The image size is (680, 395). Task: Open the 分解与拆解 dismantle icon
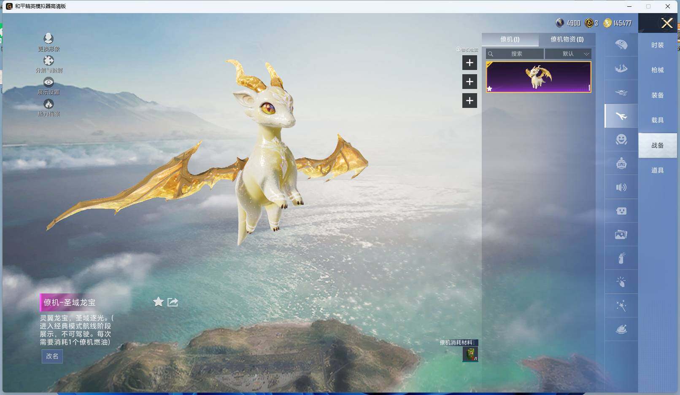[49, 60]
